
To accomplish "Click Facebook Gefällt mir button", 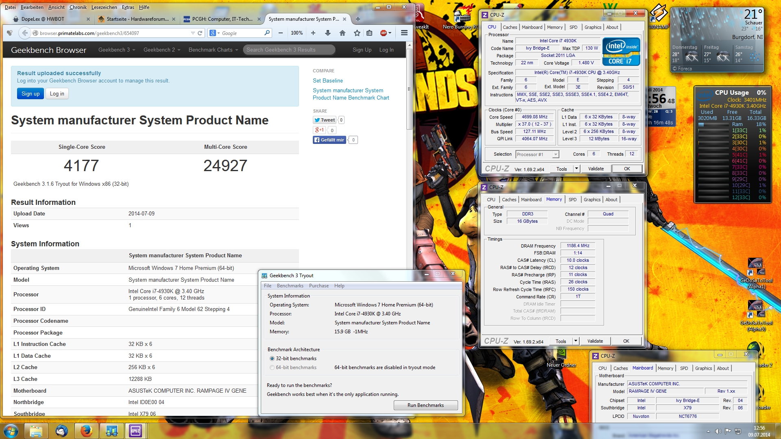I will pos(329,140).
